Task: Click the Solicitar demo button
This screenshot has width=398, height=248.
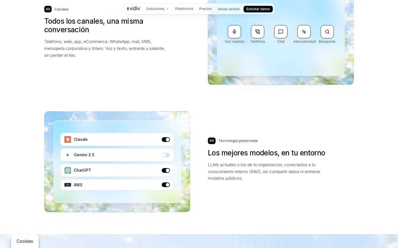Action: [x=258, y=9]
